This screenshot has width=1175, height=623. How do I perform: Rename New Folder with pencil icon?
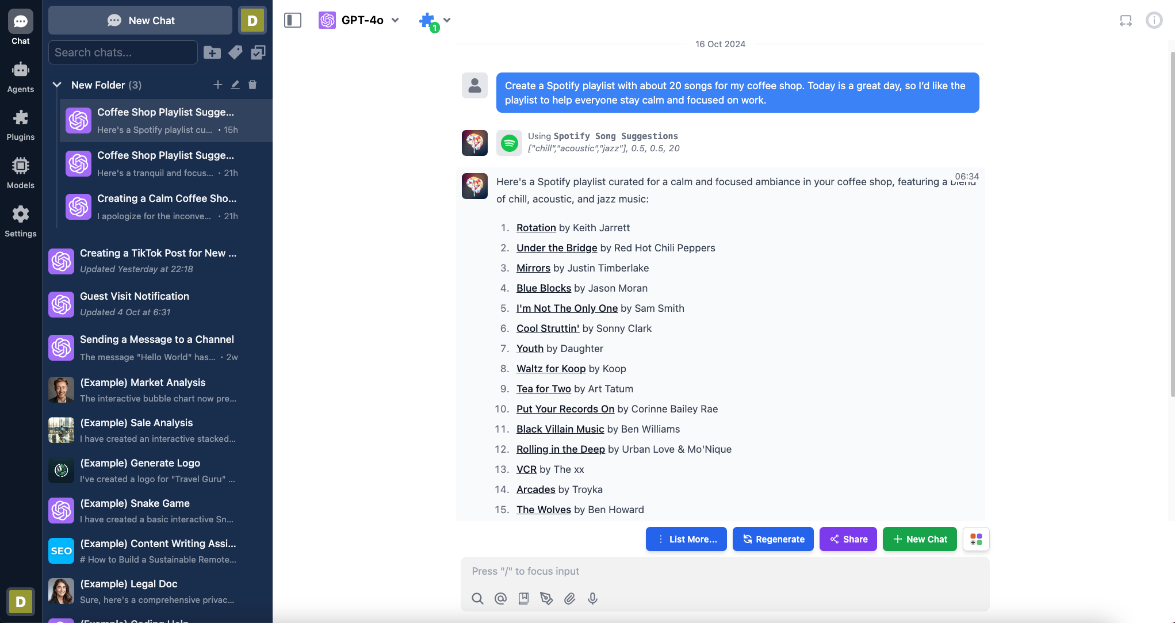pos(235,85)
